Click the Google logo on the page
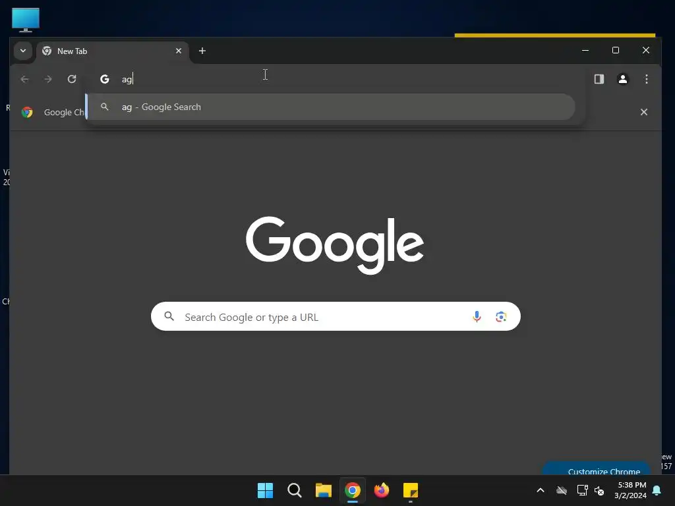The width and height of the screenshot is (675, 506). [x=335, y=245]
